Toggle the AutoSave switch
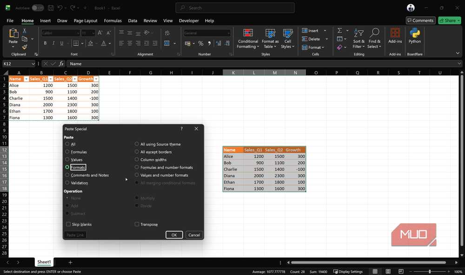 pyautogui.click(x=38, y=8)
